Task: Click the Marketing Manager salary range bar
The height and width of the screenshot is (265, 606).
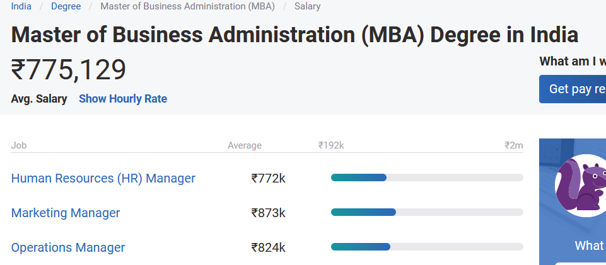Action: point(426,212)
